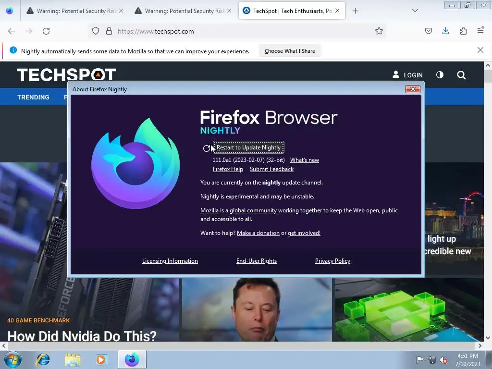Click the vertical scrollbar down arrow
The image size is (492, 369).
point(488,338)
